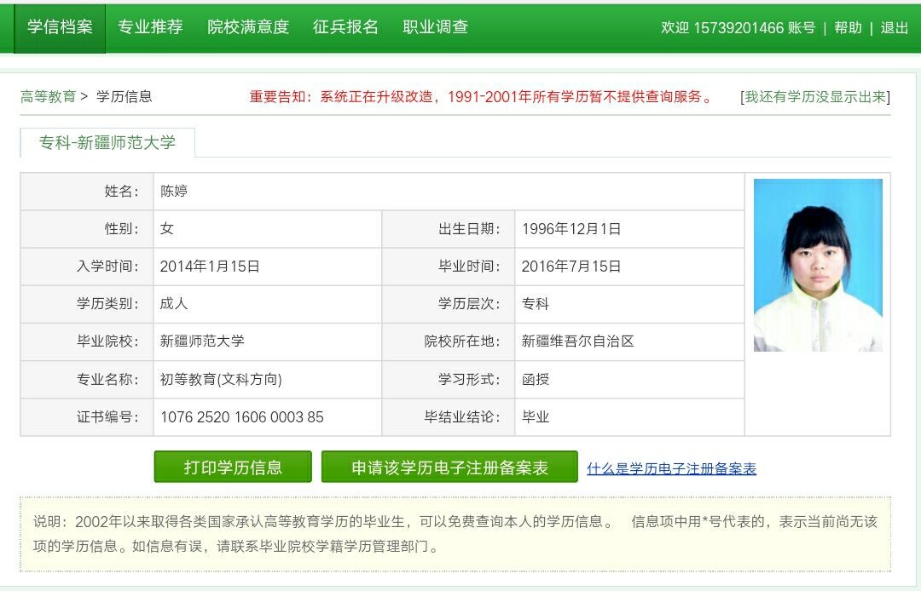Click the 入学时间 field label
Image resolution: width=921 pixels, height=608 pixels.
[x=107, y=267]
